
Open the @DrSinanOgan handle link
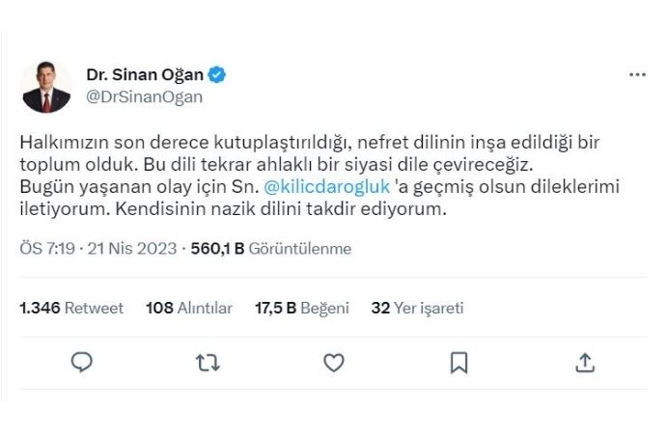[144, 96]
